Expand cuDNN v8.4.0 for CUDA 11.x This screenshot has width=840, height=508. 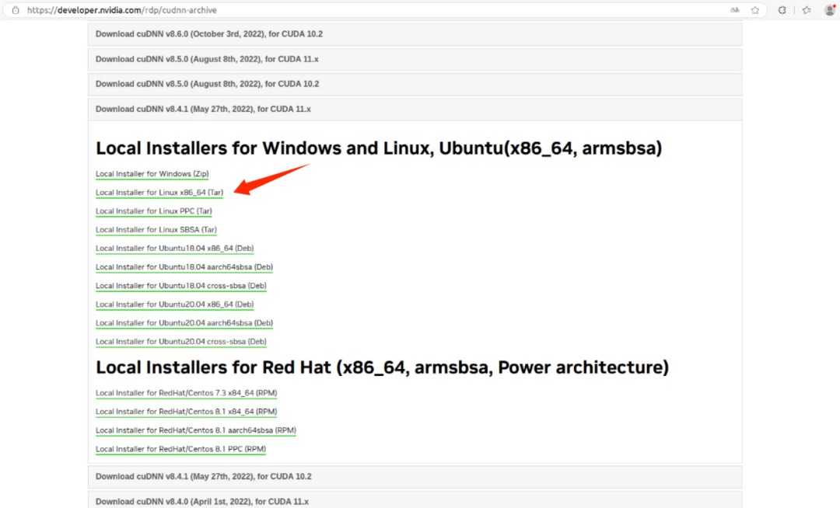click(415, 501)
